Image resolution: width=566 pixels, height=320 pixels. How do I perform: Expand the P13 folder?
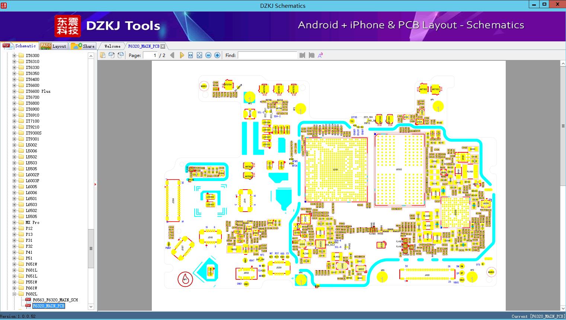click(15, 234)
